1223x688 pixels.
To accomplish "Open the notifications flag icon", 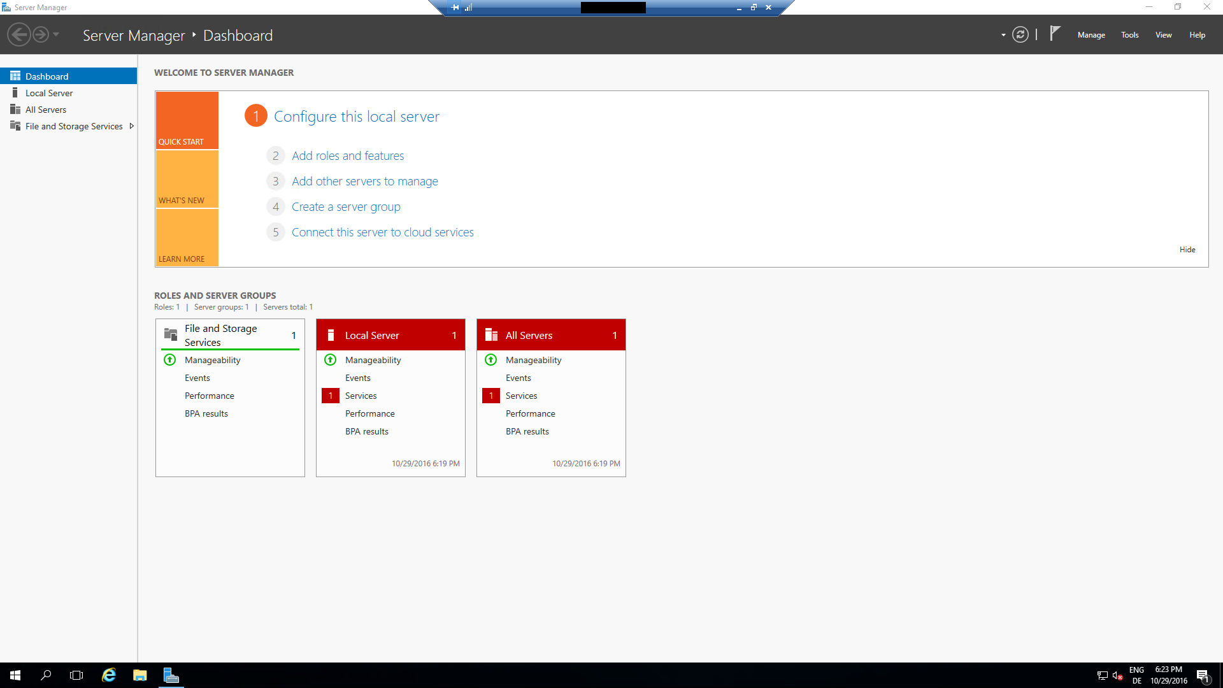I will (1055, 33).
